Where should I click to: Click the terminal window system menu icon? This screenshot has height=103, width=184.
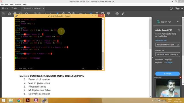(17, 16)
